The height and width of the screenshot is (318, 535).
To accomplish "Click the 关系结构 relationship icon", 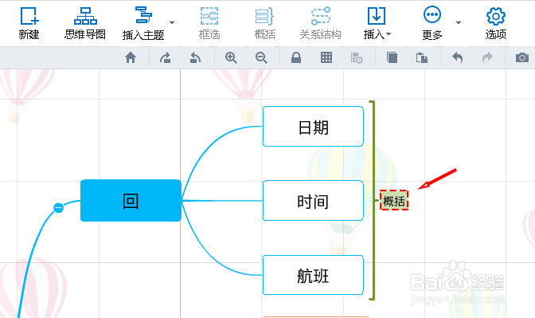I will [x=320, y=16].
